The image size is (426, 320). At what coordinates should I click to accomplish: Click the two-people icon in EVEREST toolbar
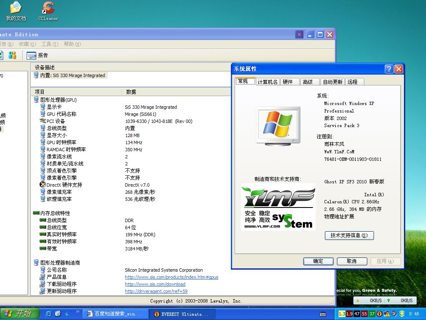point(12,55)
